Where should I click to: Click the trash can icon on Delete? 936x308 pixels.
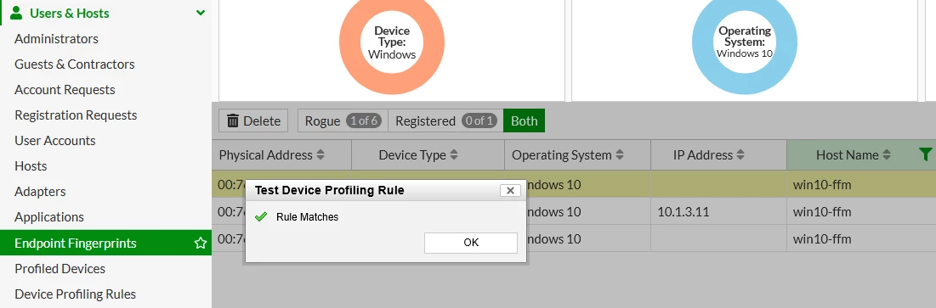[233, 121]
